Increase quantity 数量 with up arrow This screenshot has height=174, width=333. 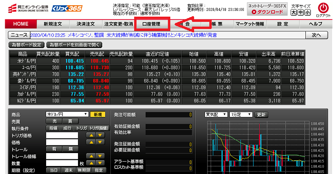pos(91,163)
